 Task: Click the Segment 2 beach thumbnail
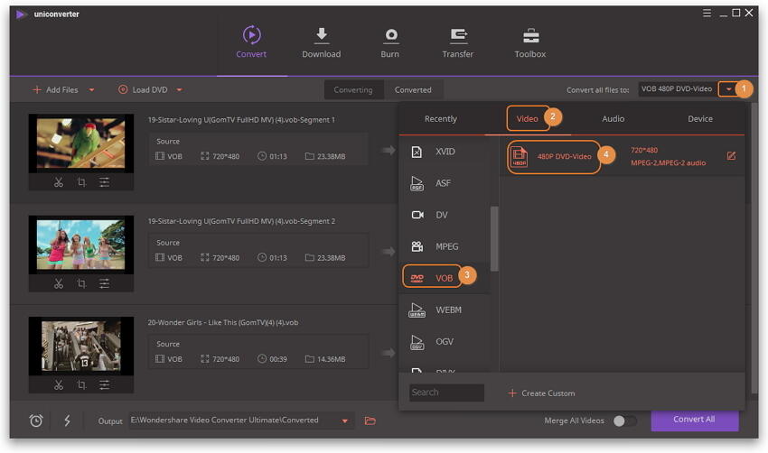tap(80, 245)
